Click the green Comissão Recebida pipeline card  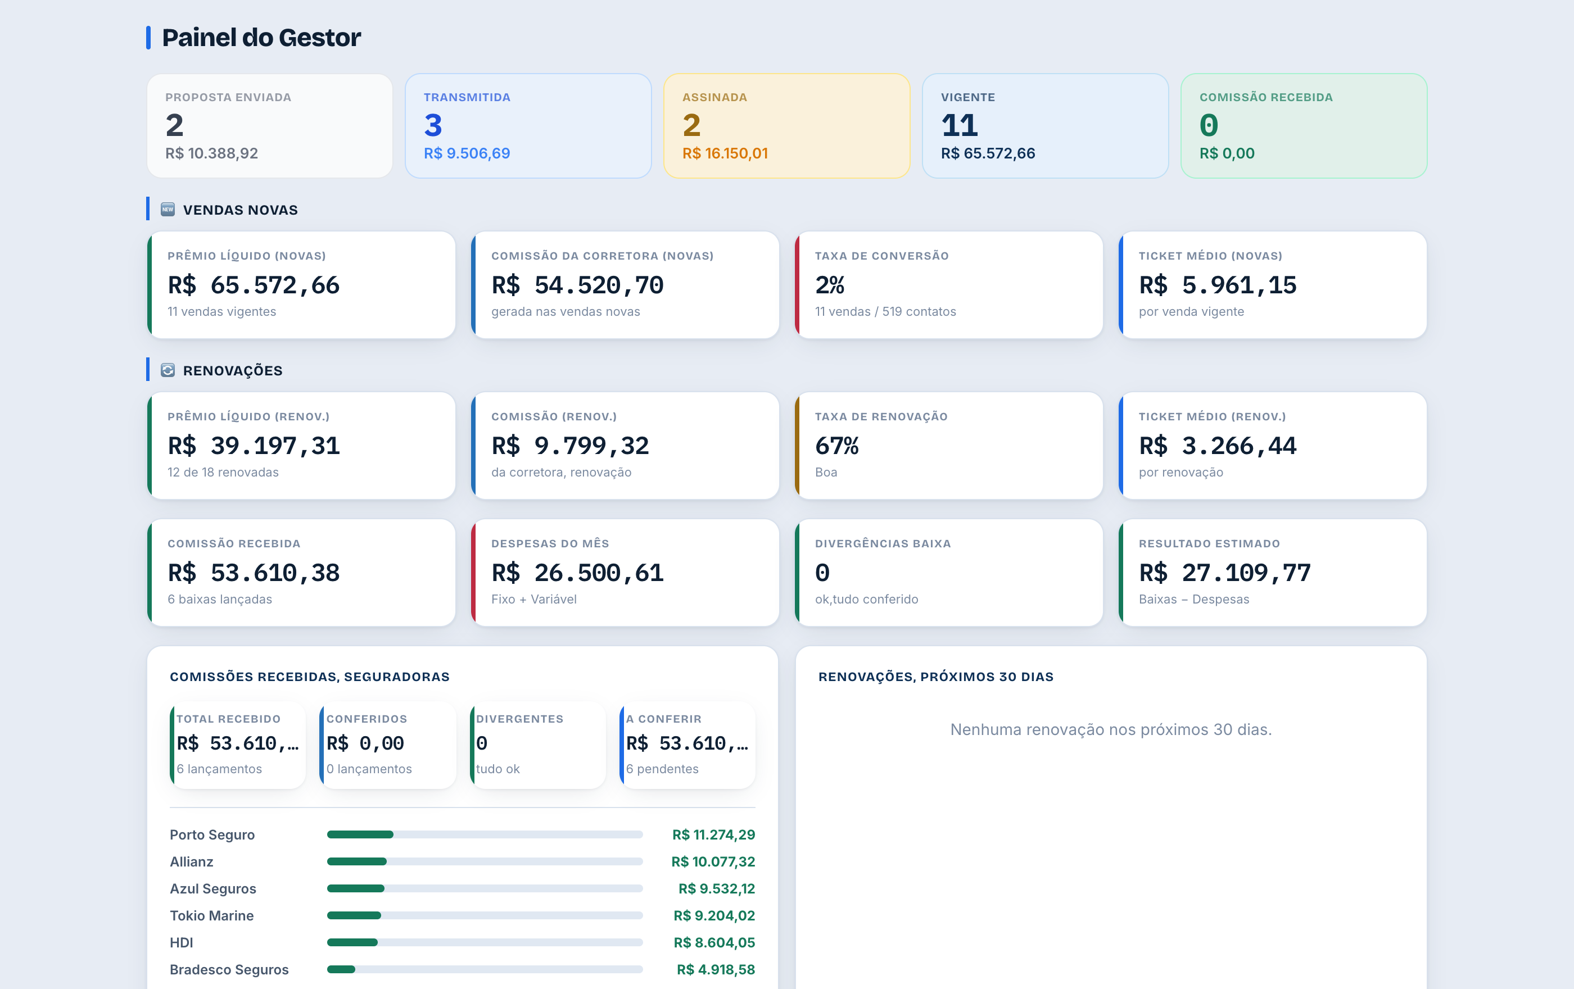click(x=1304, y=125)
